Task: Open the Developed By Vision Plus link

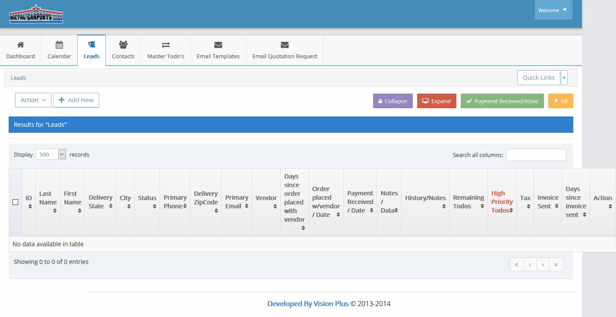Action: (308, 303)
